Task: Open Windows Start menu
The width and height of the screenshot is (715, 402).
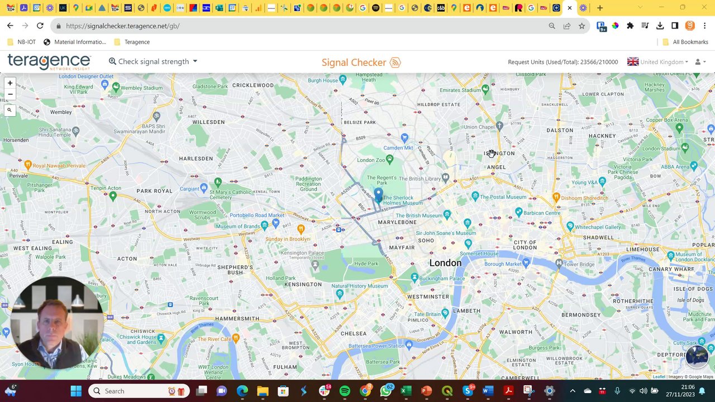Action: (76, 391)
